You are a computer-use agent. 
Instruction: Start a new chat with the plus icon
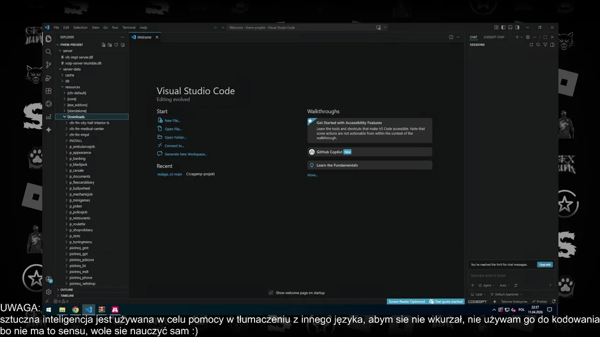[517, 37]
